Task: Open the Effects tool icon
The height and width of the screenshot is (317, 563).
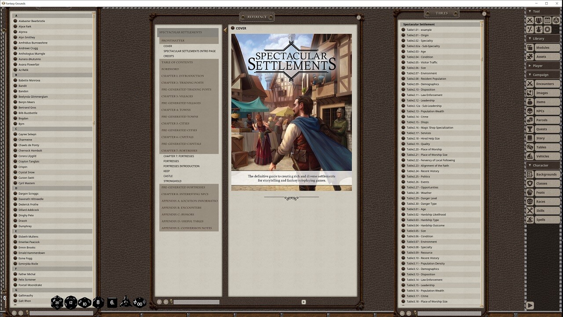Action: pyautogui.click(x=539, y=29)
